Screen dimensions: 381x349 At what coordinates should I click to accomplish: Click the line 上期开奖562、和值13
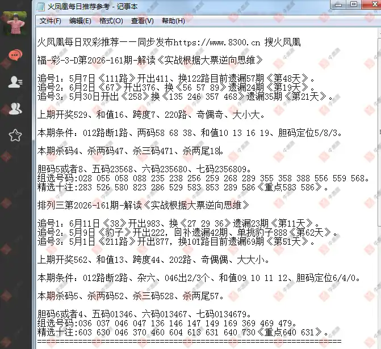pos(153,259)
